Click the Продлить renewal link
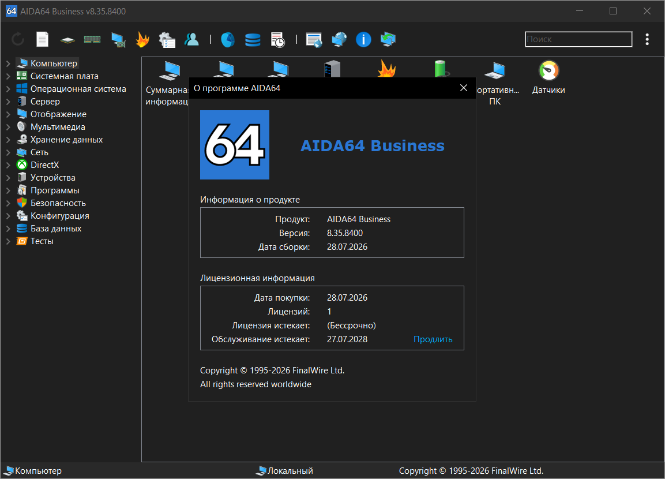 click(x=433, y=339)
